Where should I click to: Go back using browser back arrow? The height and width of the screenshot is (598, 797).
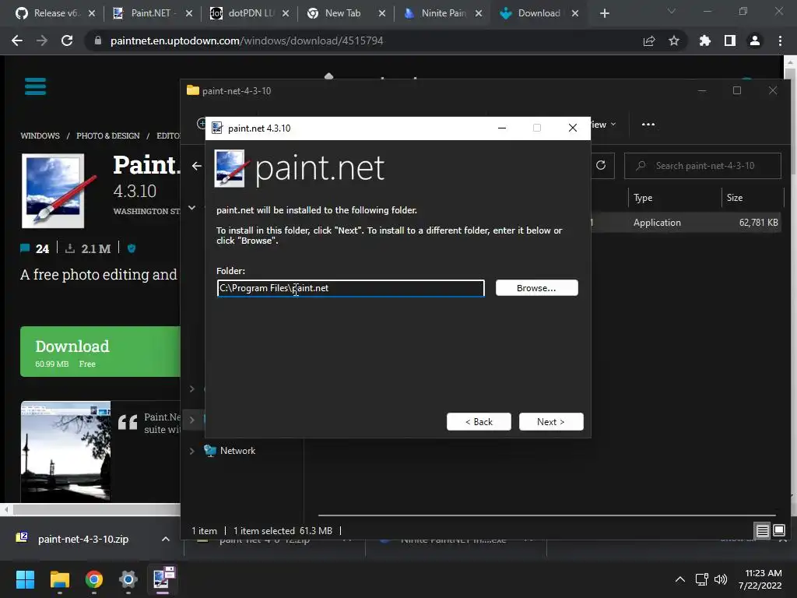point(17,40)
